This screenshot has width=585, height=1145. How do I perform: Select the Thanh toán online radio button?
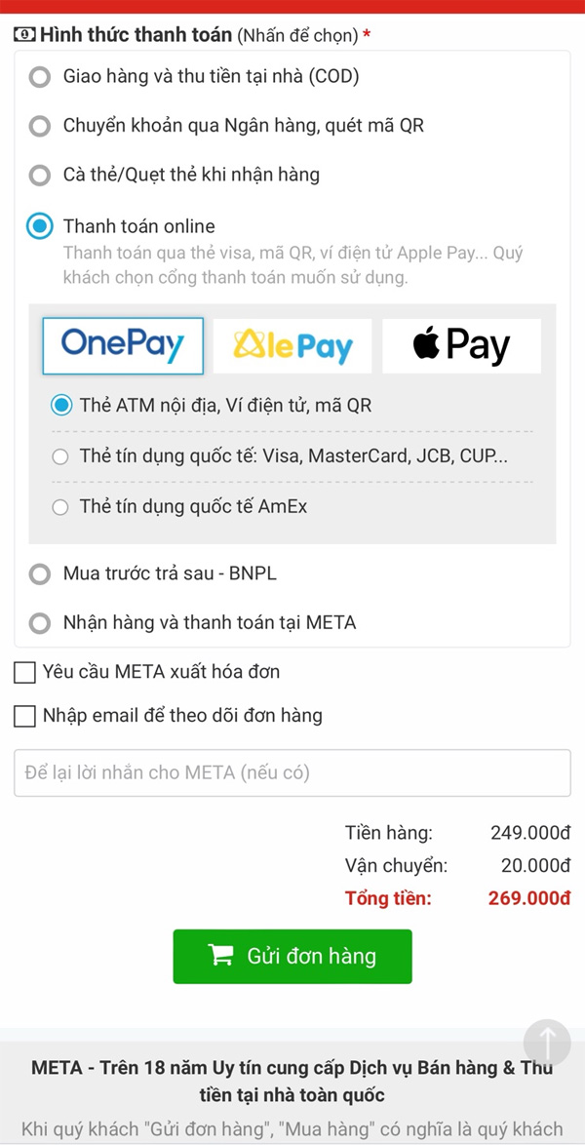(40, 226)
